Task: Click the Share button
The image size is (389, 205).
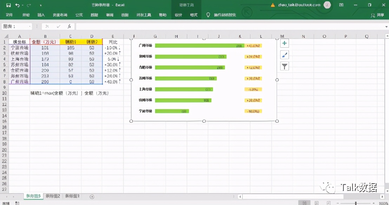Action: 377,15
